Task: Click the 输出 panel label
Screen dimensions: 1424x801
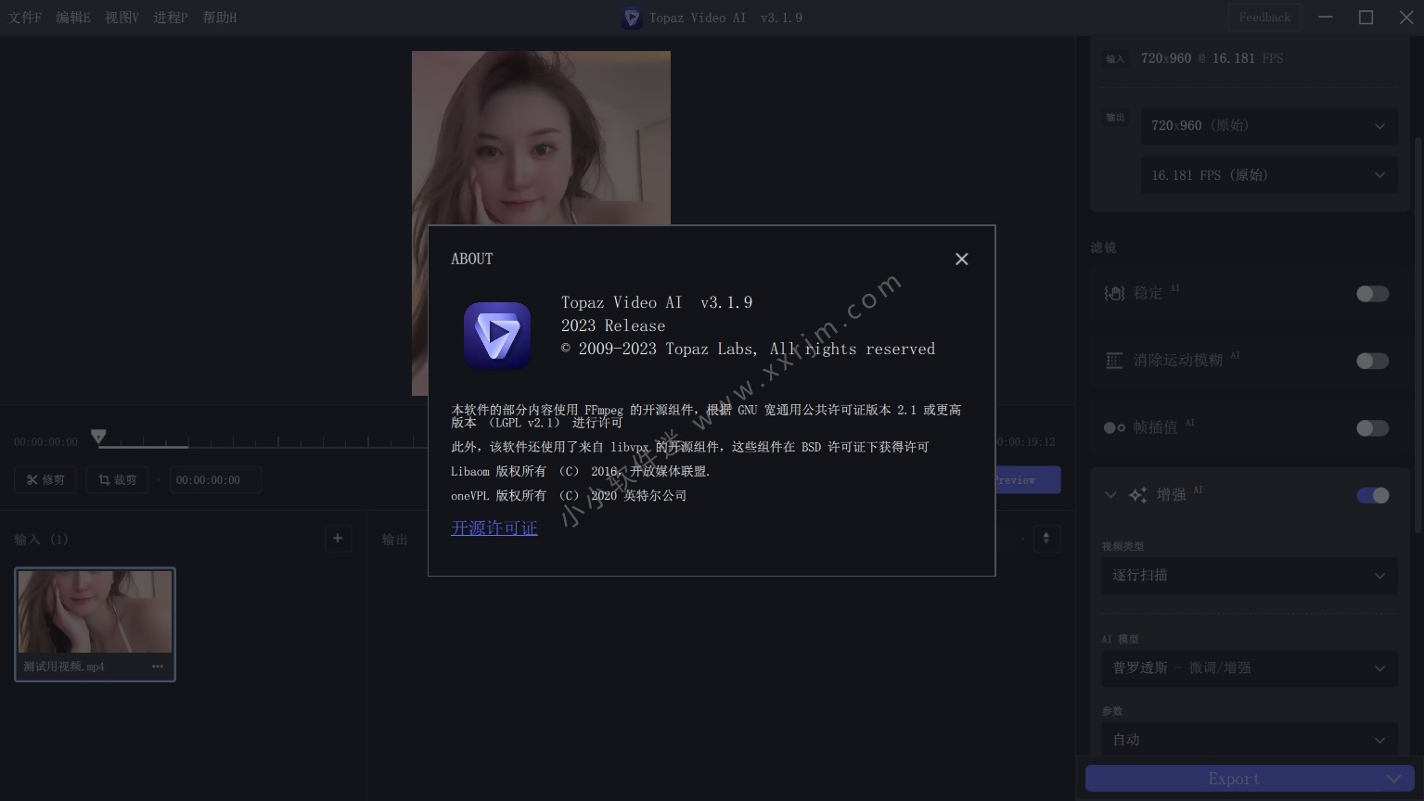Action: 395,540
